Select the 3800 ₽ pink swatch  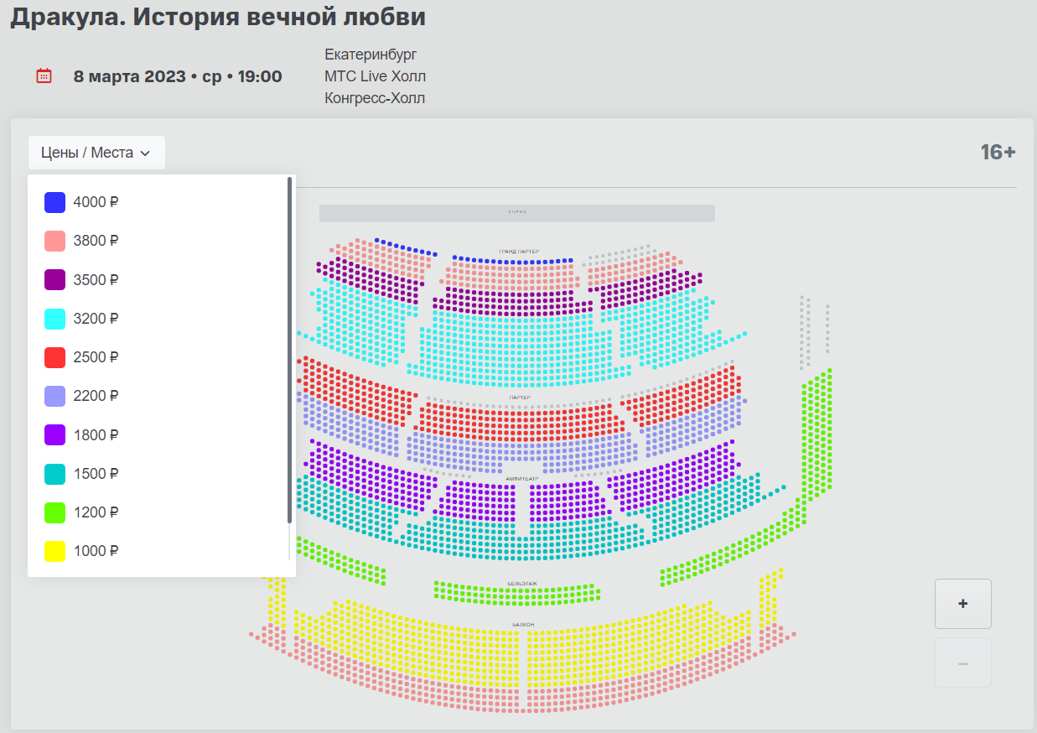coord(54,241)
